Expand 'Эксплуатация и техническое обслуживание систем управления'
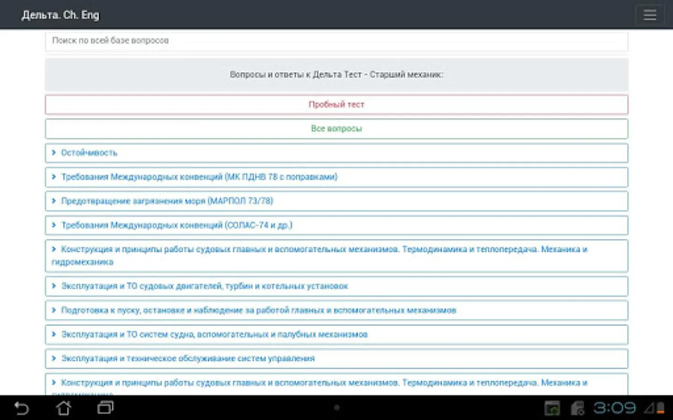The image size is (673, 420). pos(336,359)
